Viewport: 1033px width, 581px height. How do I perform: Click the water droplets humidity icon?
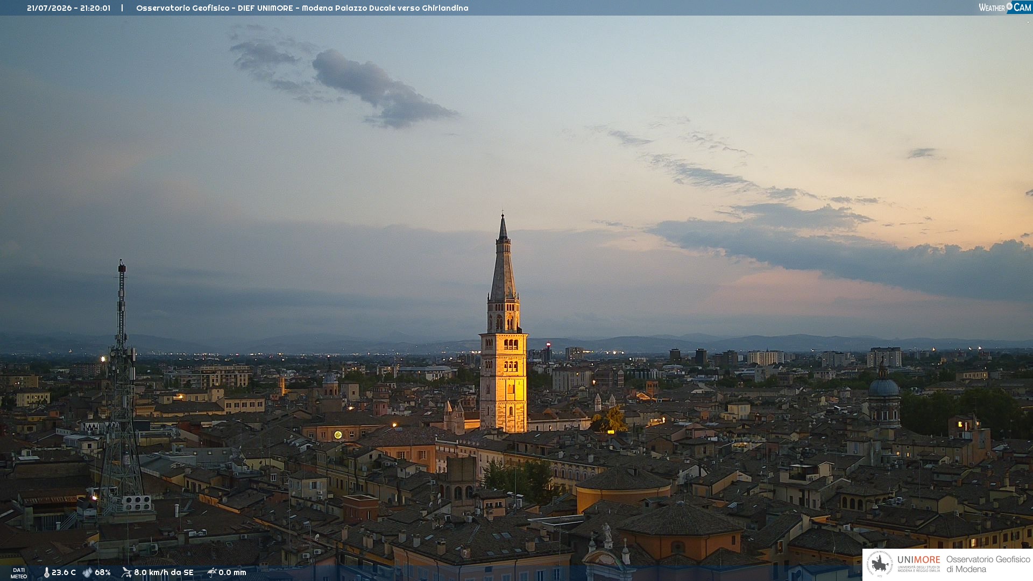click(x=87, y=573)
